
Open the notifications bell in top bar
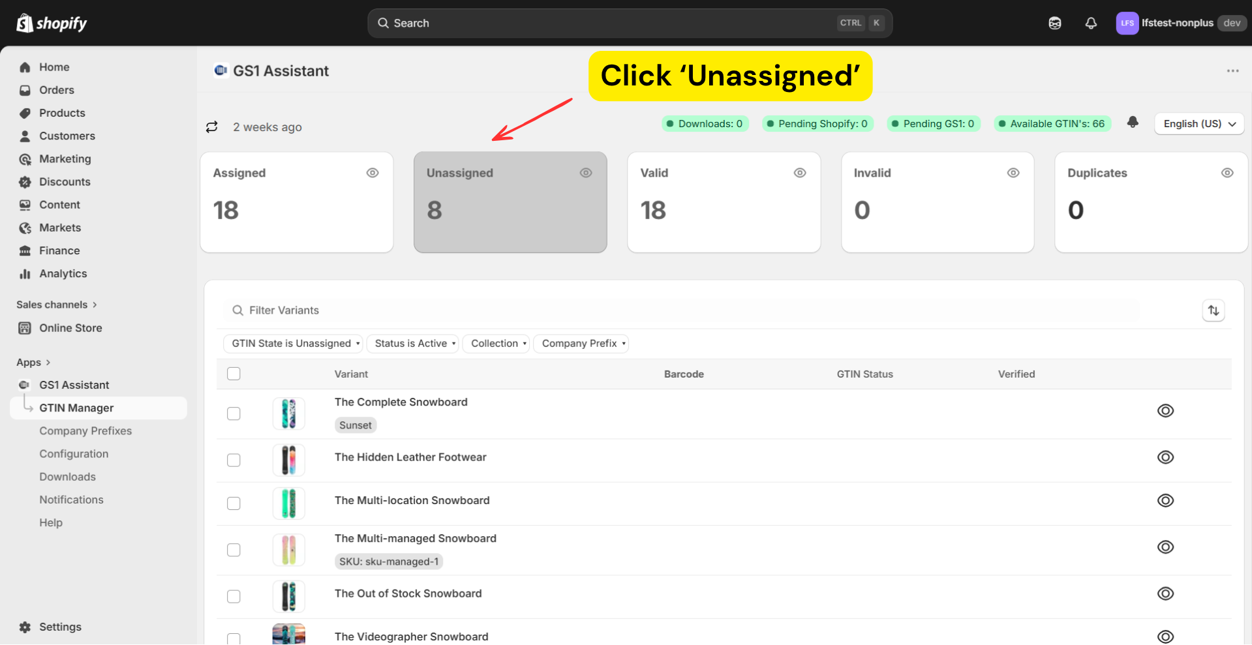pyautogui.click(x=1091, y=23)
